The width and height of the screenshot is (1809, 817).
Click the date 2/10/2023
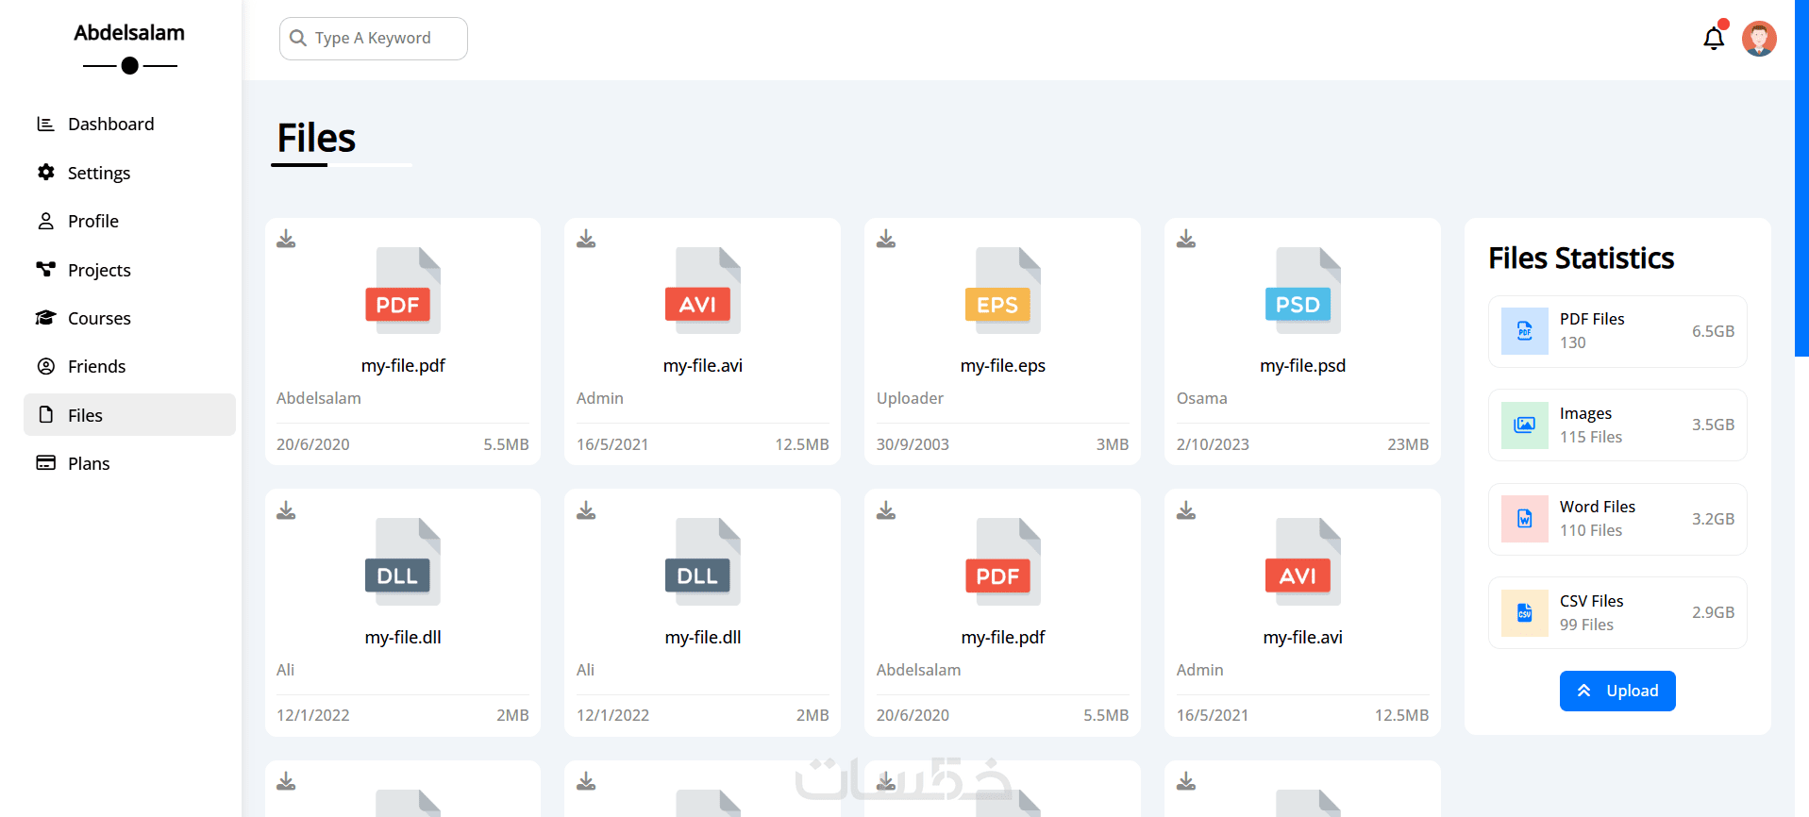pos(1213,444)
